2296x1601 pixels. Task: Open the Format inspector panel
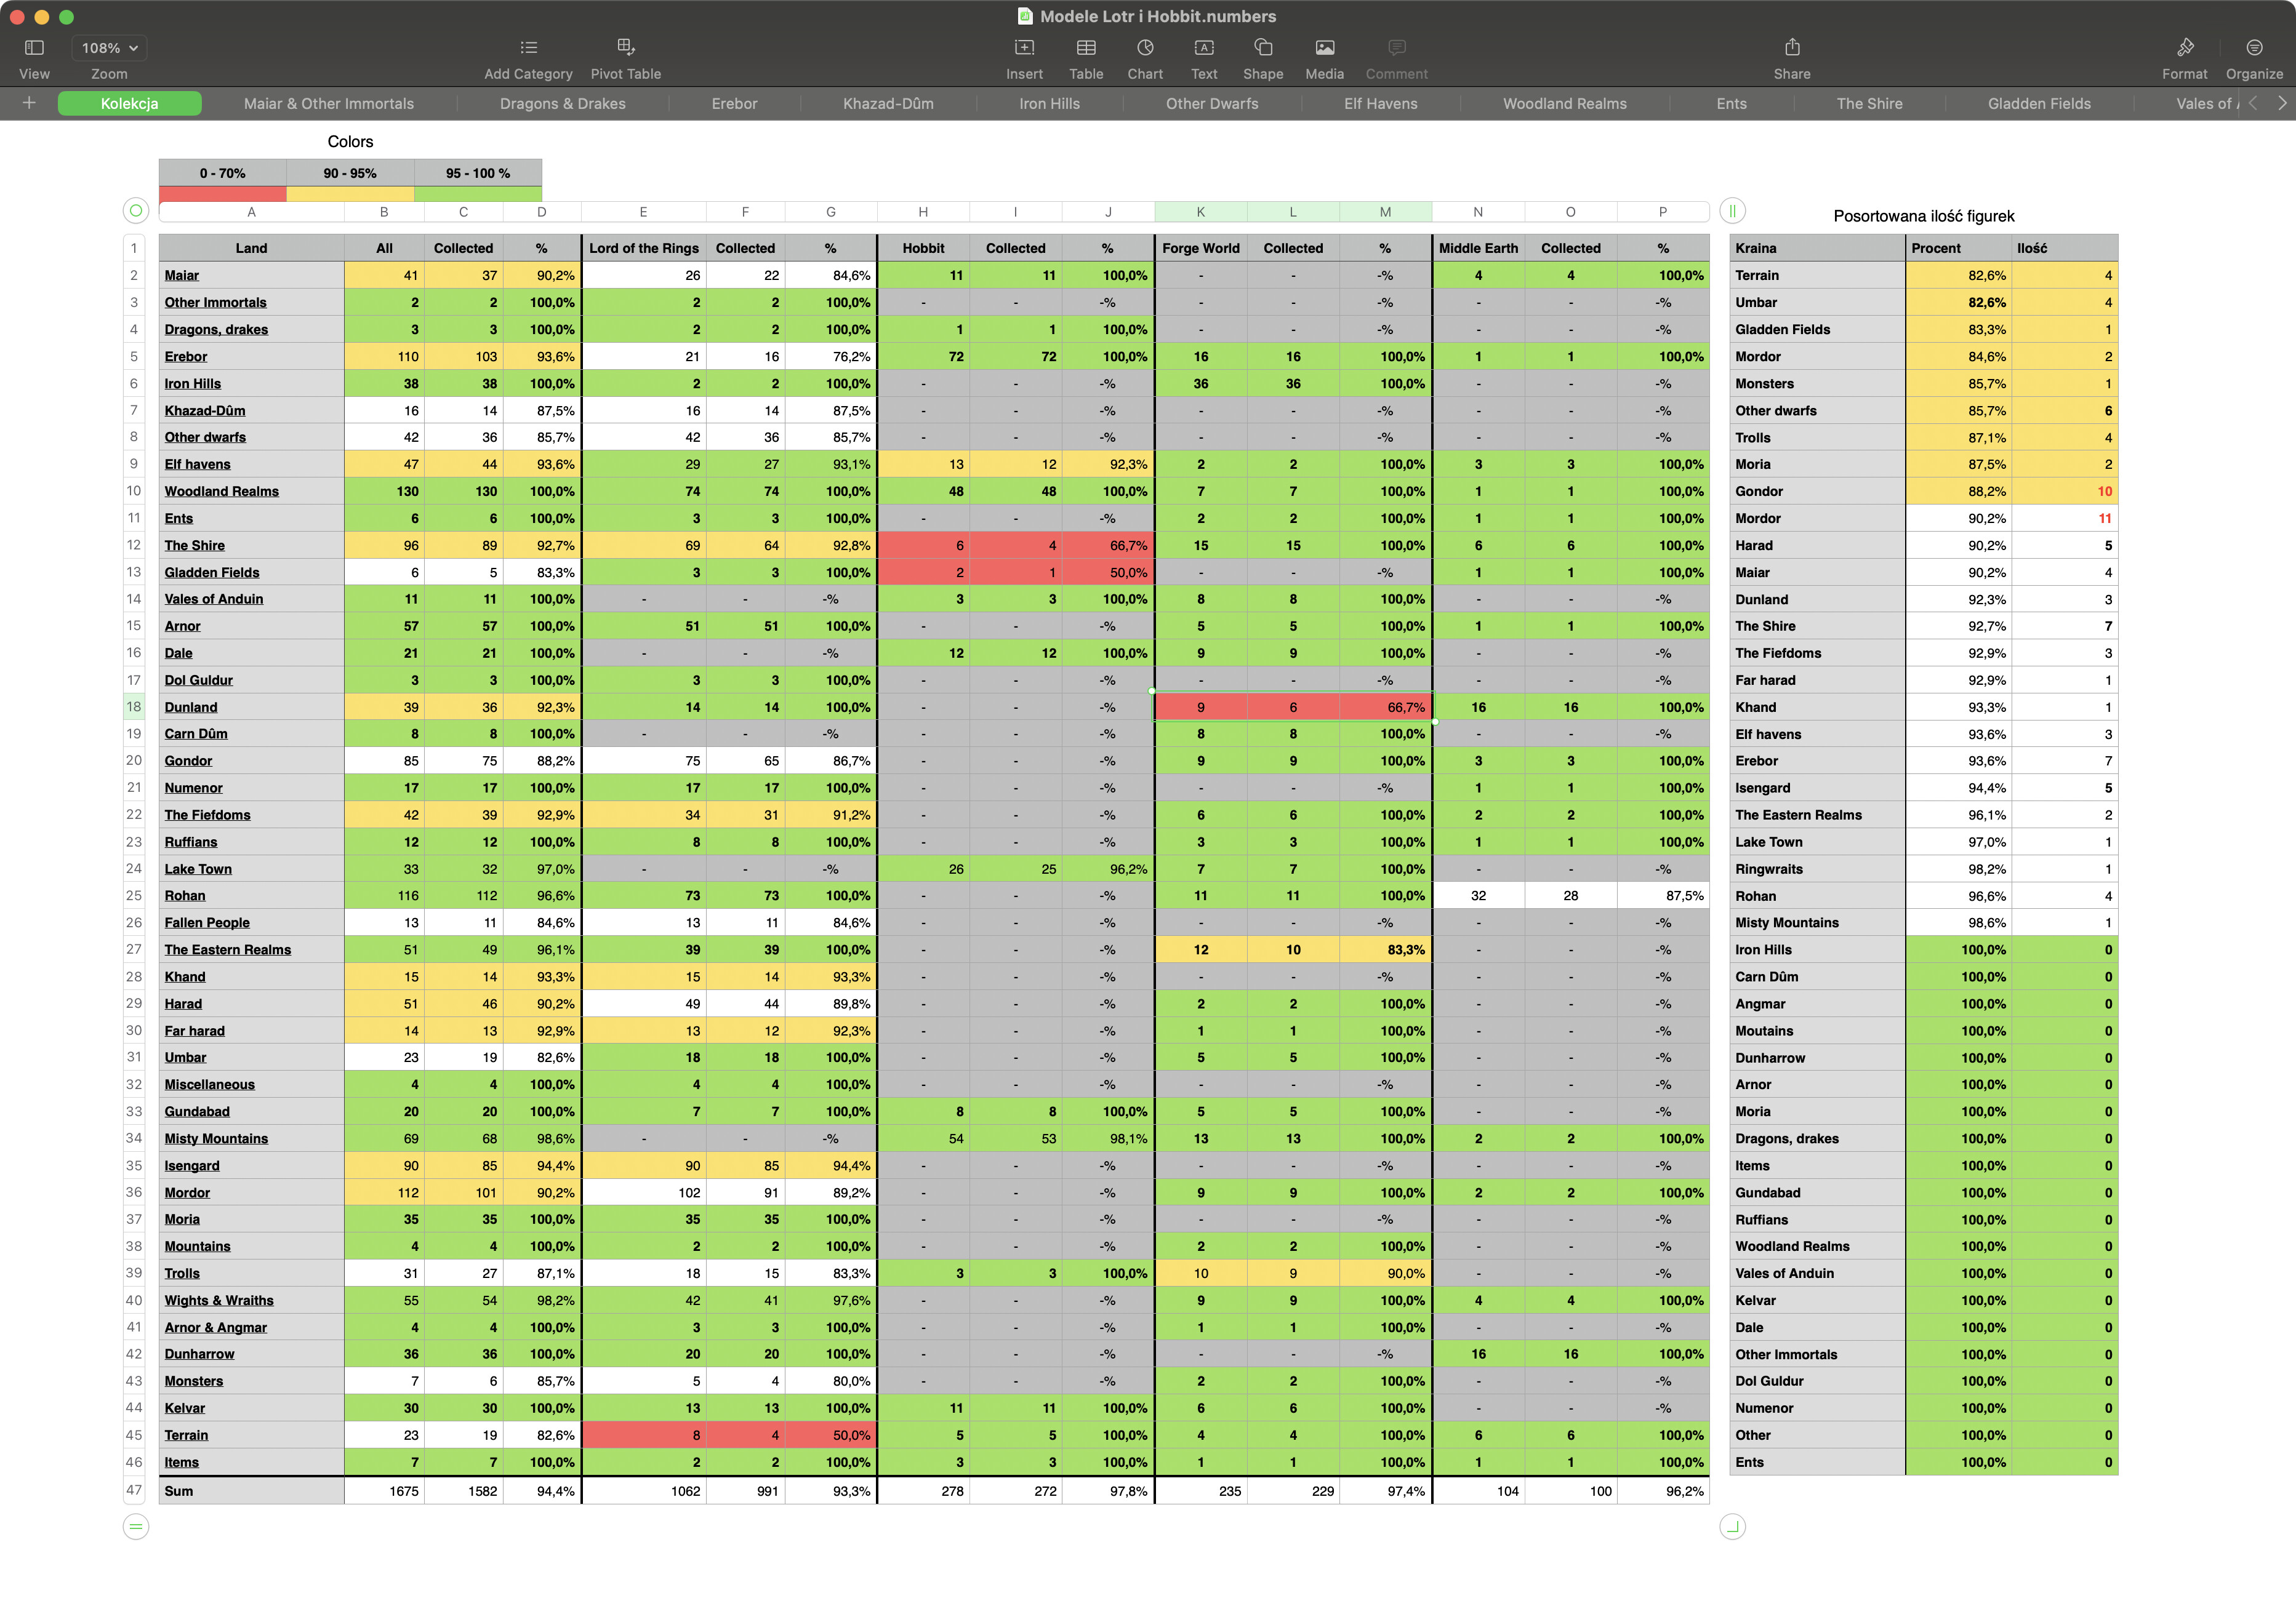(x=2184, y=47)
